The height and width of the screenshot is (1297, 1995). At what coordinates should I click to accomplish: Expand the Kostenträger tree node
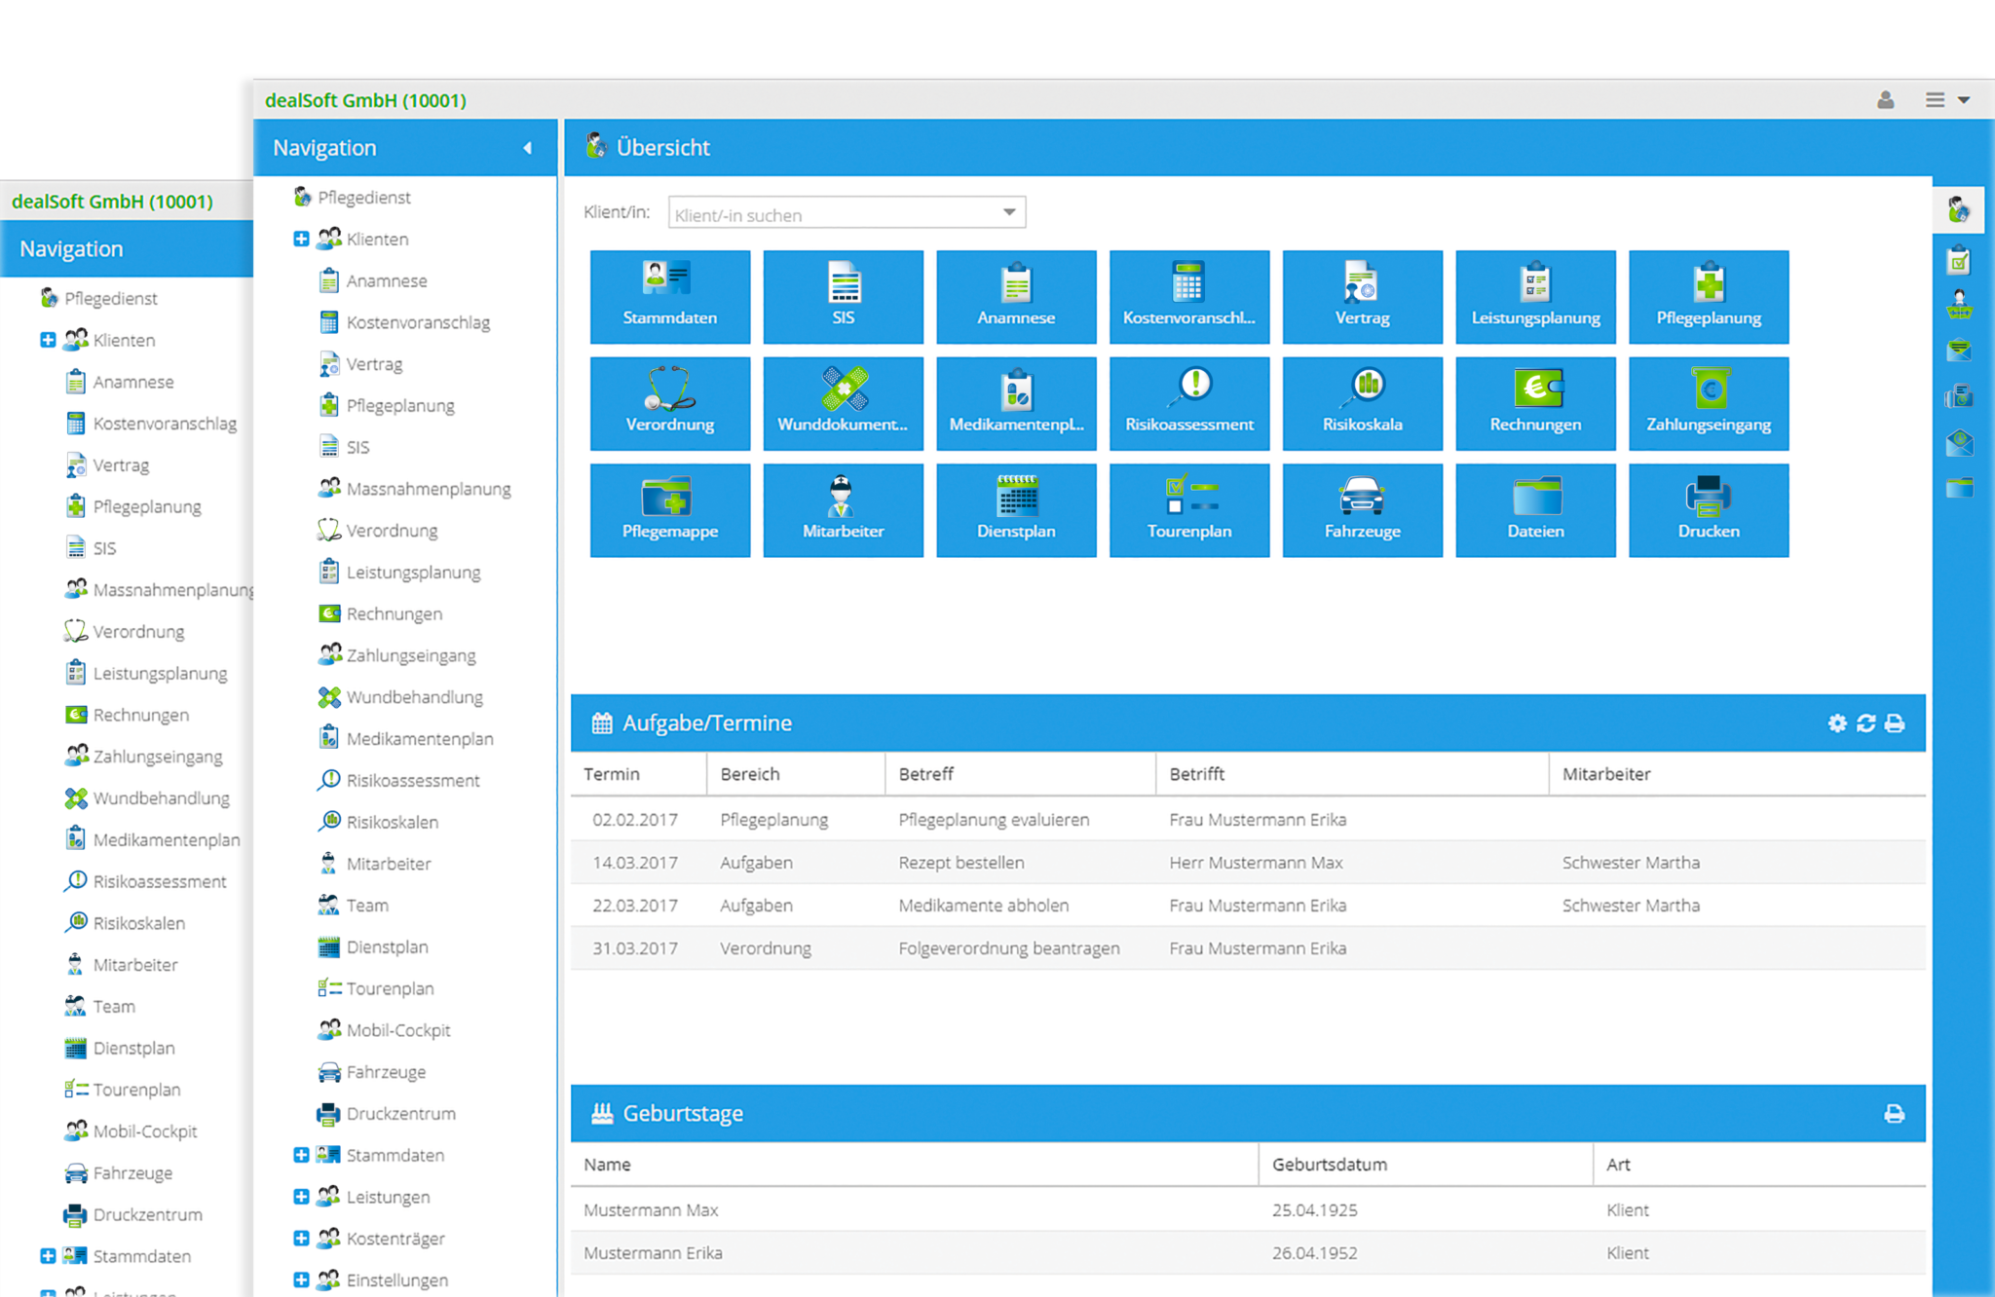(301, 1238)
